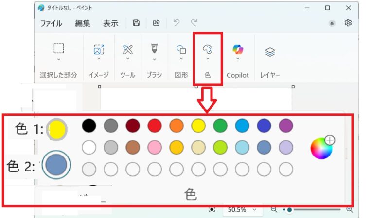Click the zoom in magnifier icon
The width and height of the screenshot is (389, 218).
click(x=349, y=210)
